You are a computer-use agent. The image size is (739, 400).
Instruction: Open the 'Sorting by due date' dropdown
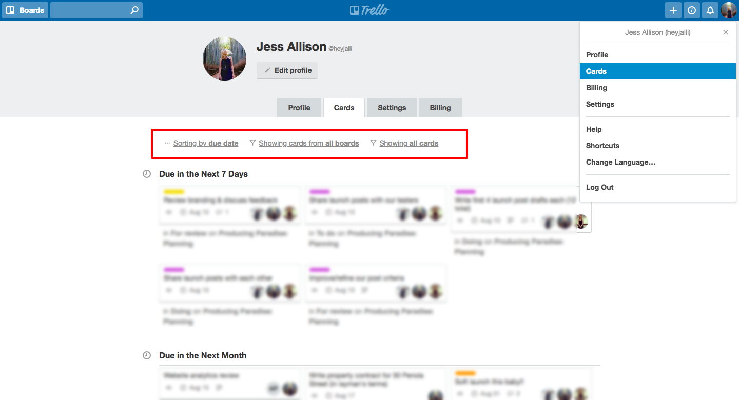(205, 143)
